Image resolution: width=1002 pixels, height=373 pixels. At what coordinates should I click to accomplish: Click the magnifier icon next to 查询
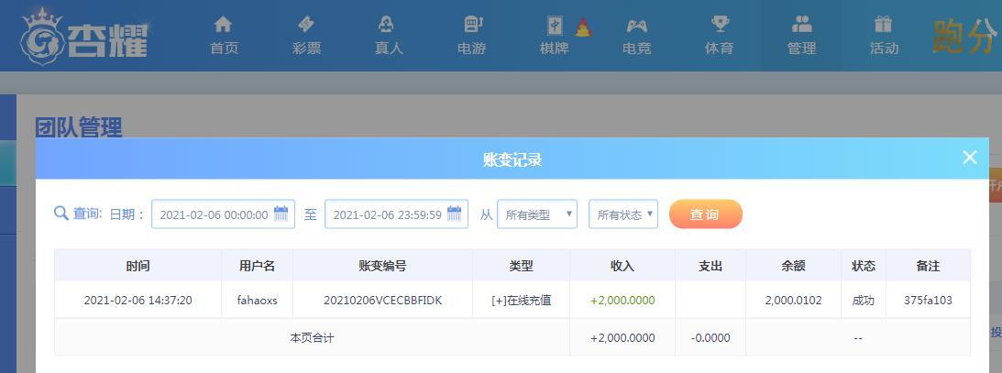coord(61,214)
